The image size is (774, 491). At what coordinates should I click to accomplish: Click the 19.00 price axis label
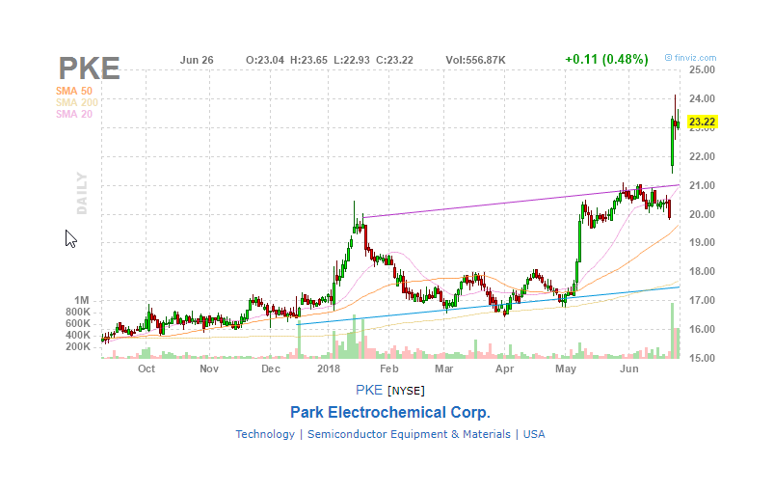pyautogui.click(x=702, y=242)
